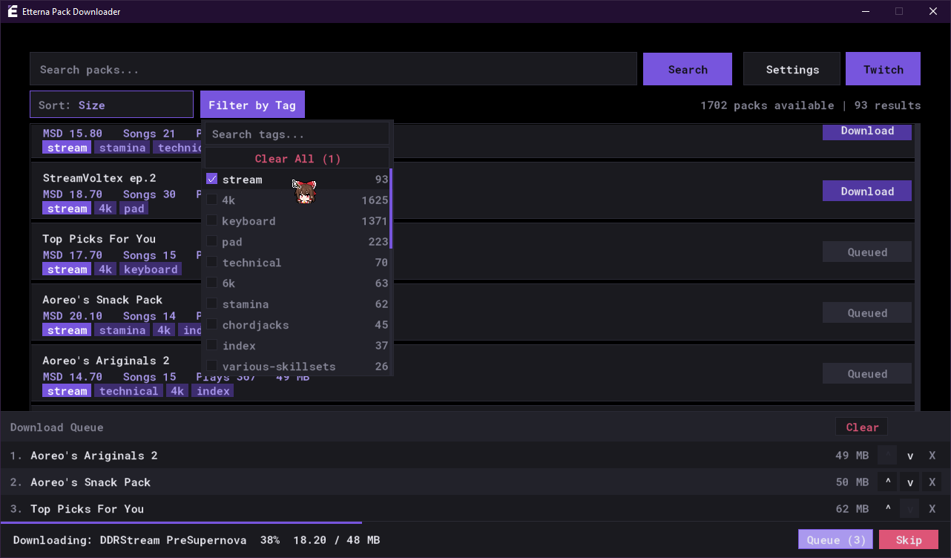Image resolution: width=951 pixels, height=558 pixels.
Task: Click Queued button for Aoreo's Snack Pack
Action: [867, 313]
